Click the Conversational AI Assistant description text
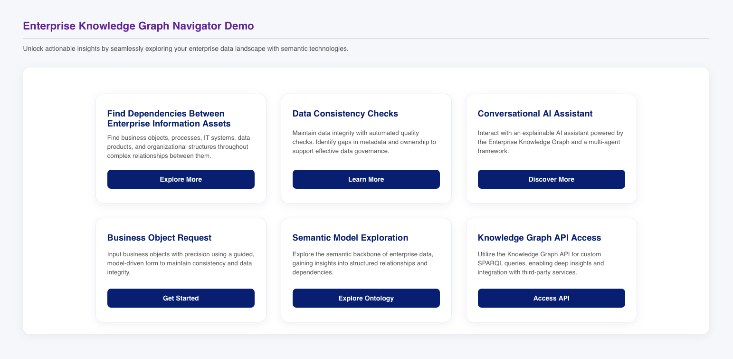This screenshot has width=733, height=359. pyautogui.click(x=550, y=142)
